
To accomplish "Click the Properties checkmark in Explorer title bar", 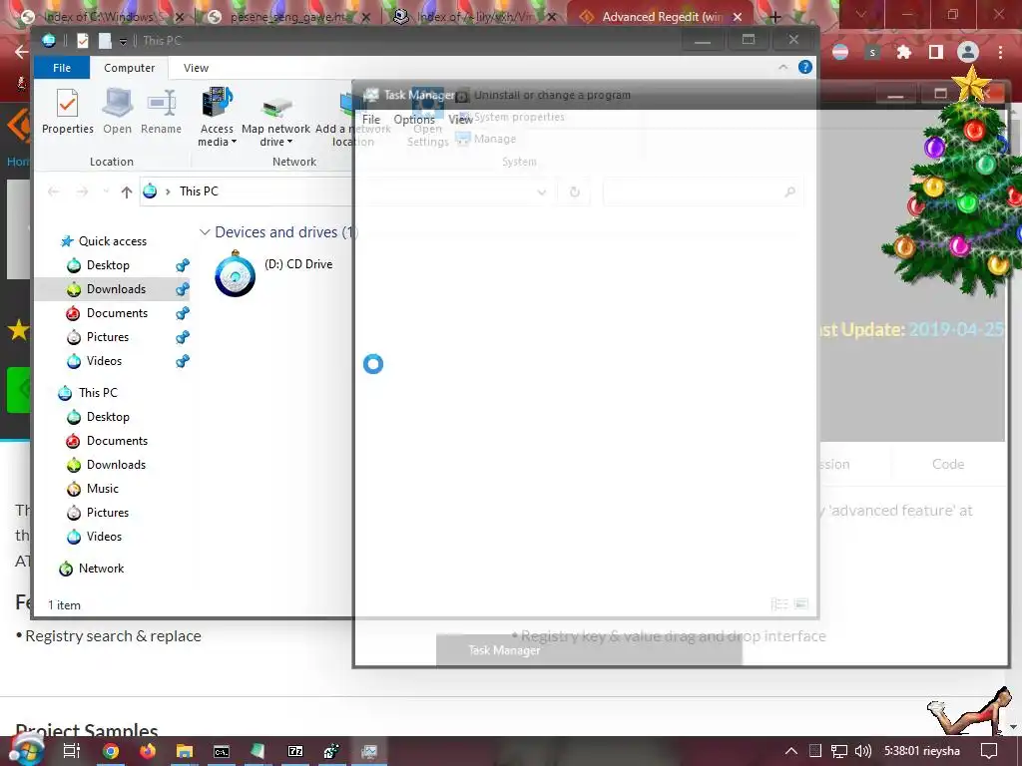I will click(x=83, y=40).
